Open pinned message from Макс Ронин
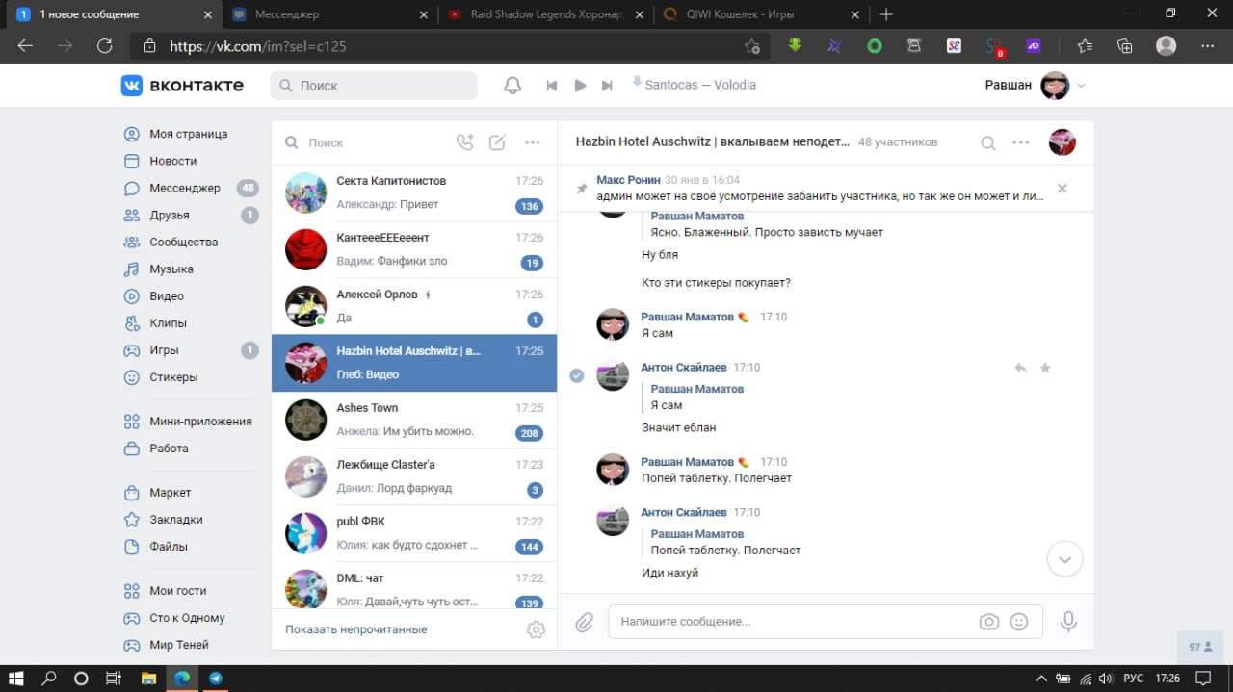 819,188
